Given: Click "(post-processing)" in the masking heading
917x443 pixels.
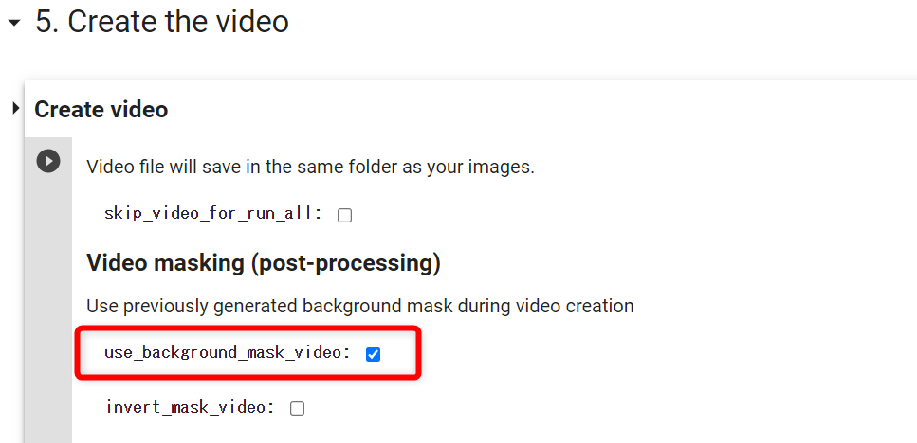Looking at the screenshot, I should tap(345, 264).
